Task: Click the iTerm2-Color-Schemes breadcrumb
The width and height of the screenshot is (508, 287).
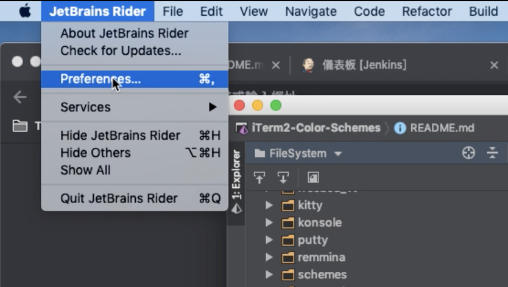Action: pyautogui.click(x=316, y=128)
